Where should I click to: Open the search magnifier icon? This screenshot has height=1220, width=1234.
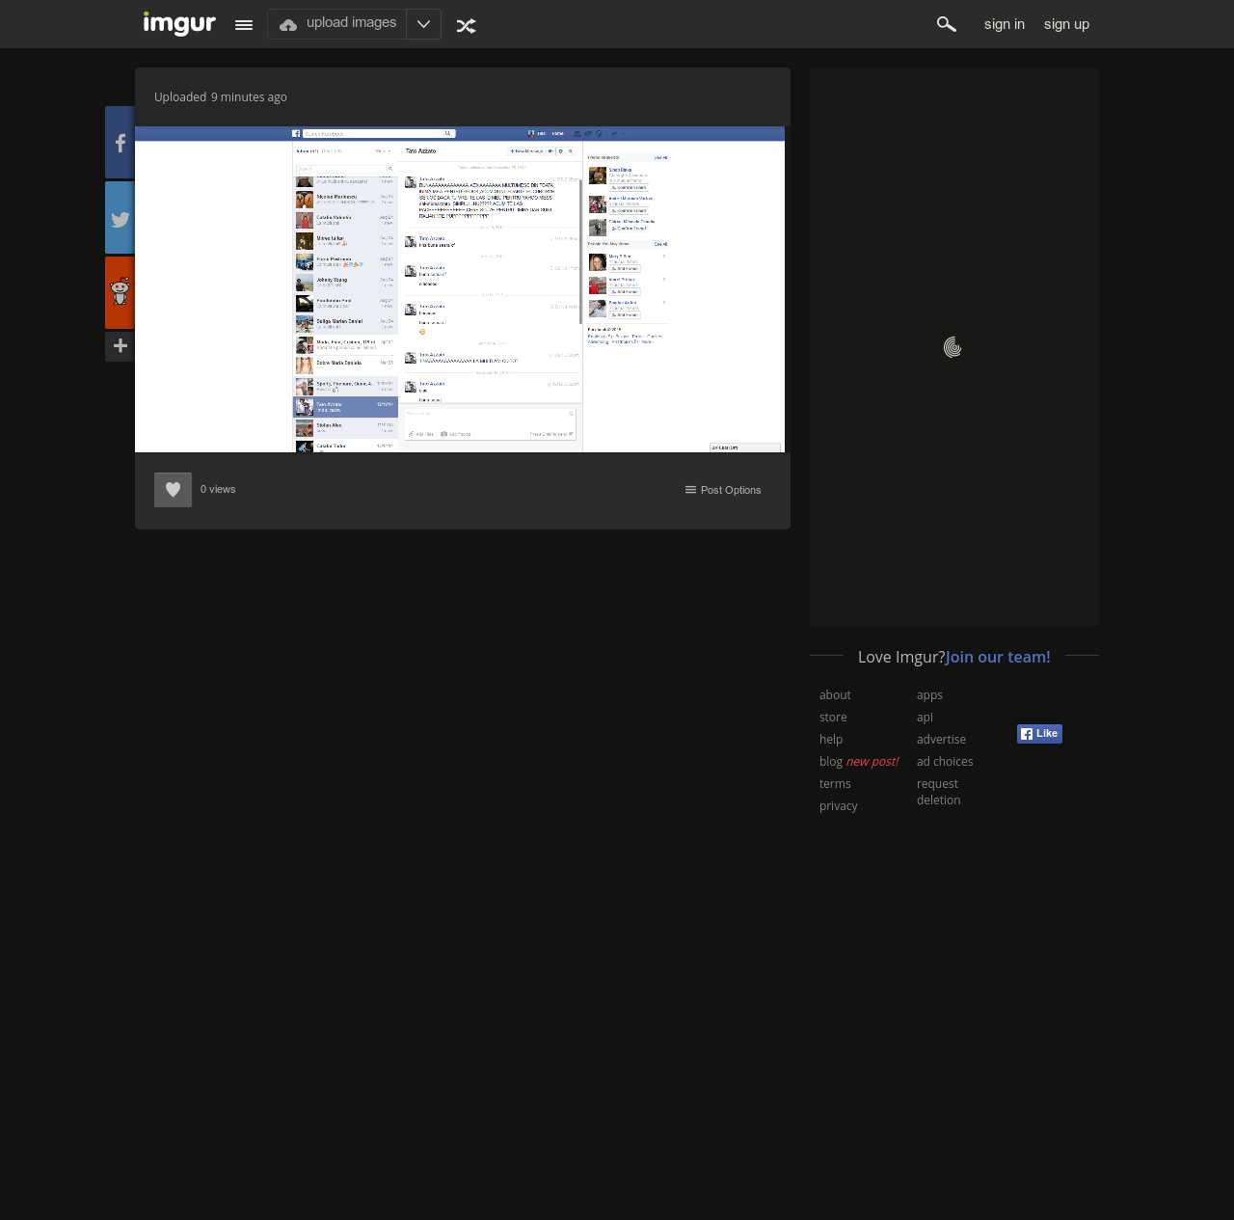pyautogui.click(x=947, y=24)
